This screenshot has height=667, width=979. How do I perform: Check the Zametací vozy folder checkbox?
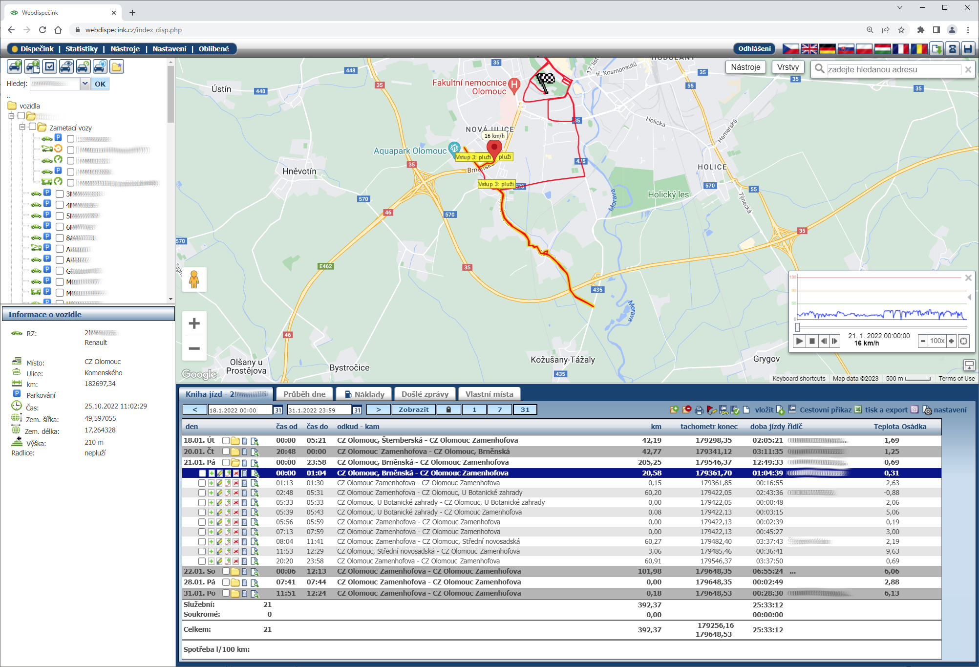[32, 127]
